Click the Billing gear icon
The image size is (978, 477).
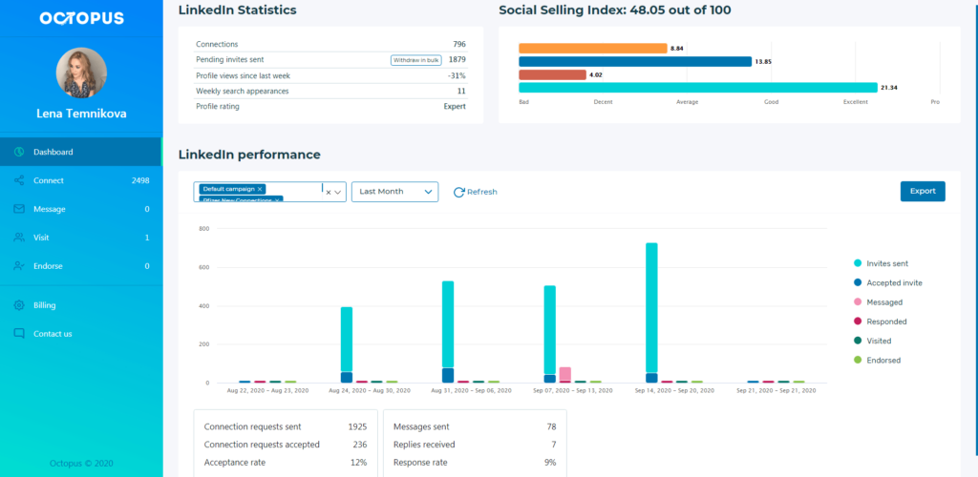click(19, 305)
